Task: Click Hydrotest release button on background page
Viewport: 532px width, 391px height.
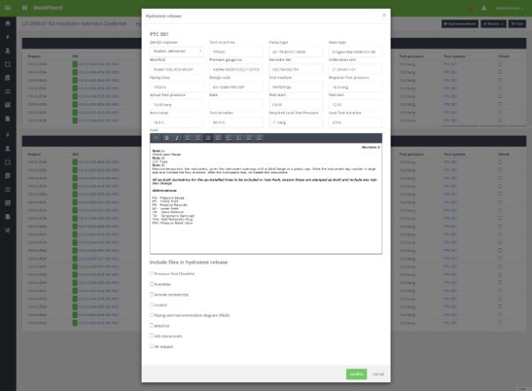Action: 460,24
